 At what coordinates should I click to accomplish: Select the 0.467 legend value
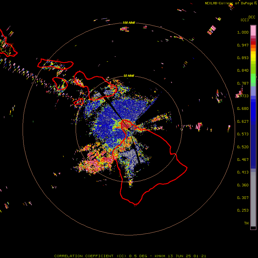243,160
